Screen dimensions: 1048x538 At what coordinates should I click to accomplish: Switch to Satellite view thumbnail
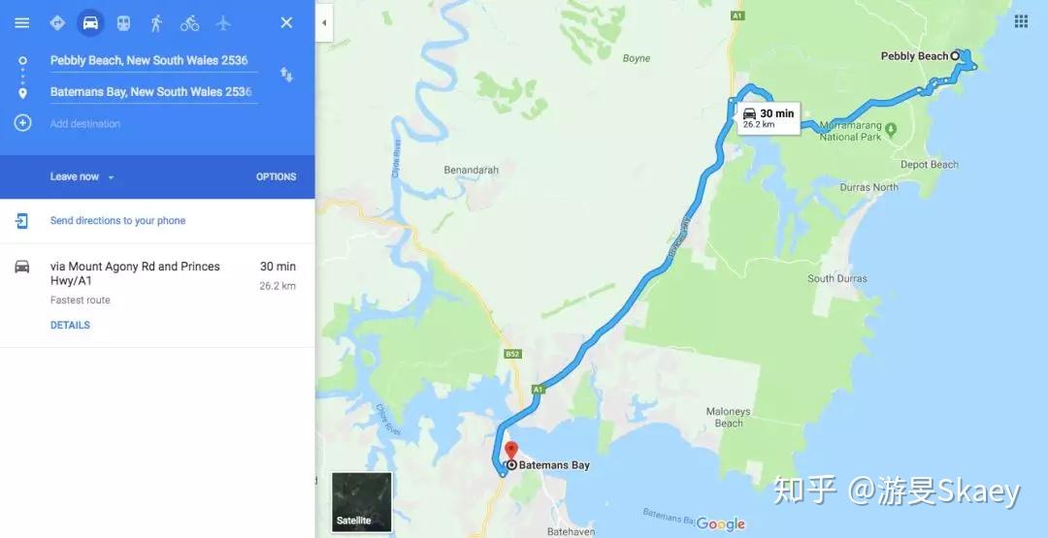click(362, 502)
